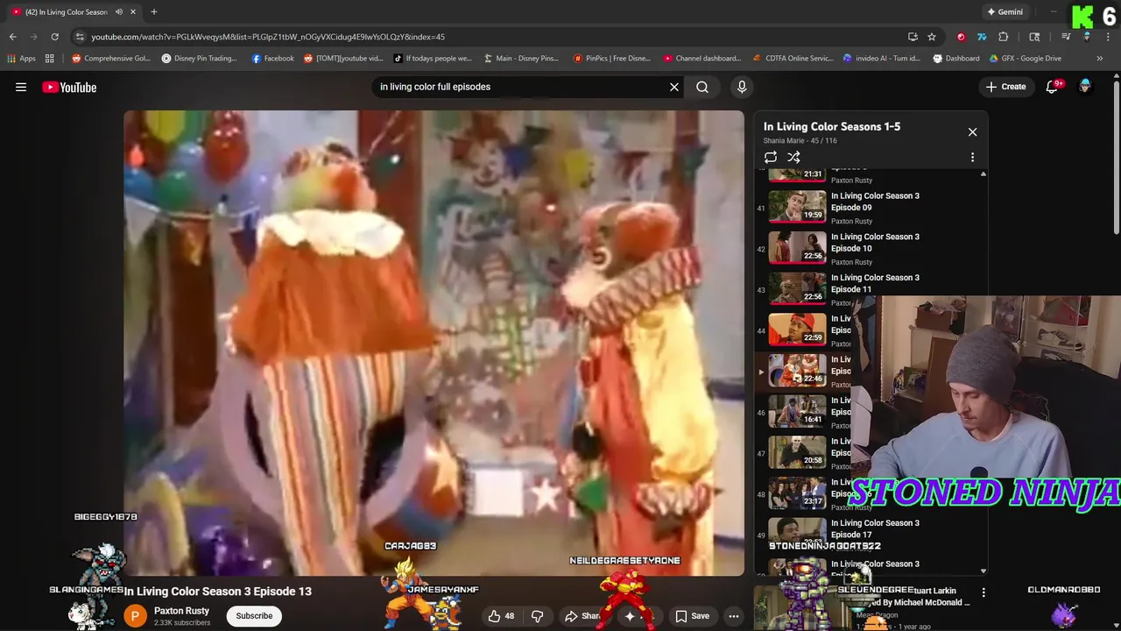
Task: Close the In Living Color browser tab
Action: coord(133,12)
